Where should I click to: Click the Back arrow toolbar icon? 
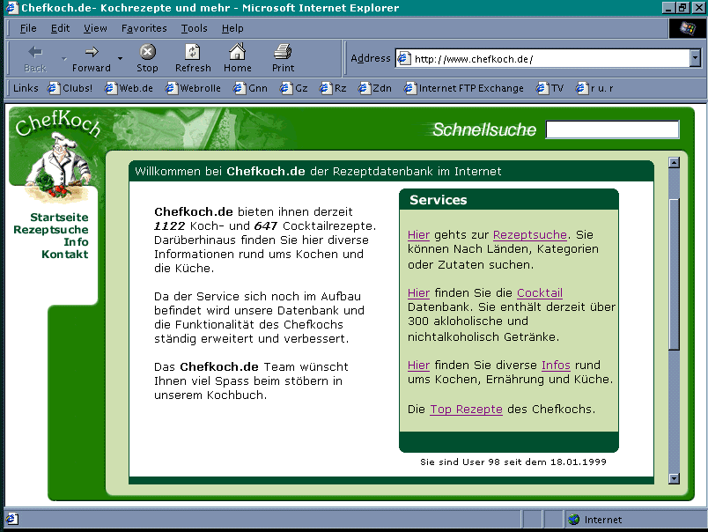pyautogui.click(x=35, y=53)
